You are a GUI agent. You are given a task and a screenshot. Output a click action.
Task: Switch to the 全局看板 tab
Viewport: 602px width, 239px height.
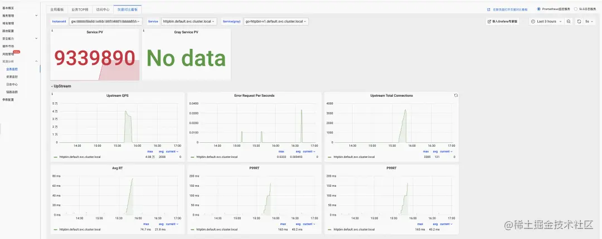pos(57,9)
